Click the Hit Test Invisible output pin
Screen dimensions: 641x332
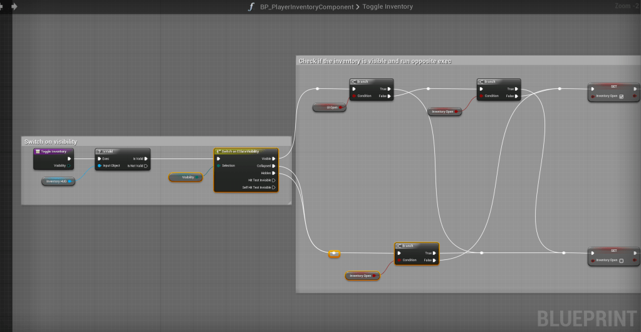pos(273,180)
